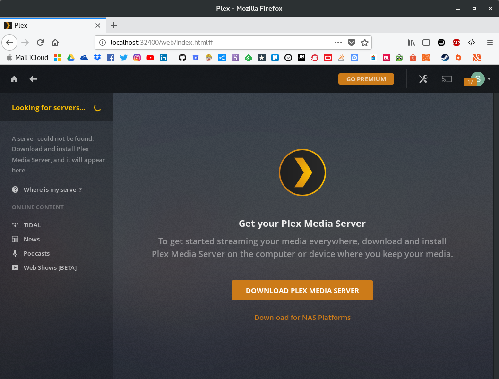Click the Firefox back button

(x=9, y=43)
